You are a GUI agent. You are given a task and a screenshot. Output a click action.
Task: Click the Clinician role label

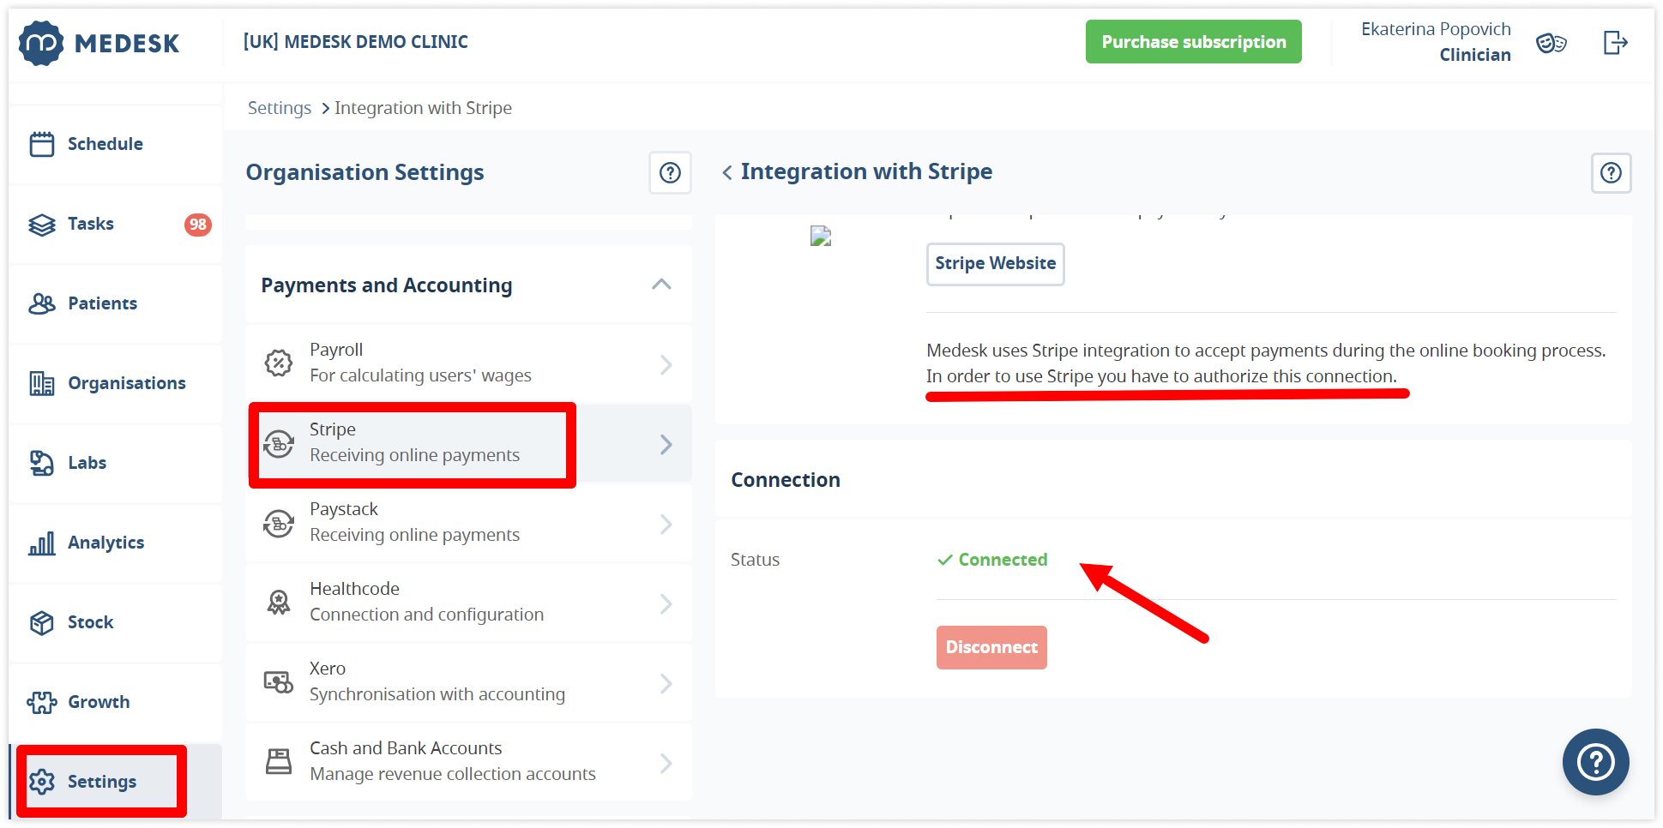click(1475, 55)
